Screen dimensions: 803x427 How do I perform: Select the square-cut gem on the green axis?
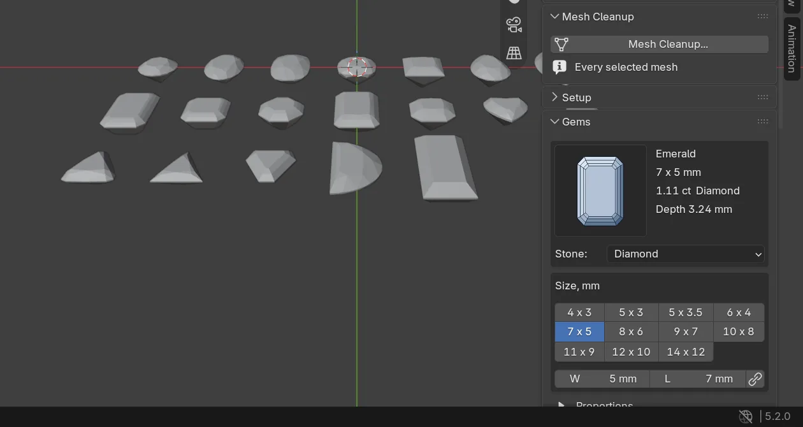[356, 110]
